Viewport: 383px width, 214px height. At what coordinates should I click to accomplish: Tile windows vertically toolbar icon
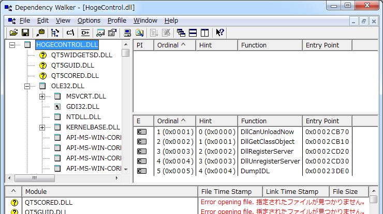[x=204, y=32]
